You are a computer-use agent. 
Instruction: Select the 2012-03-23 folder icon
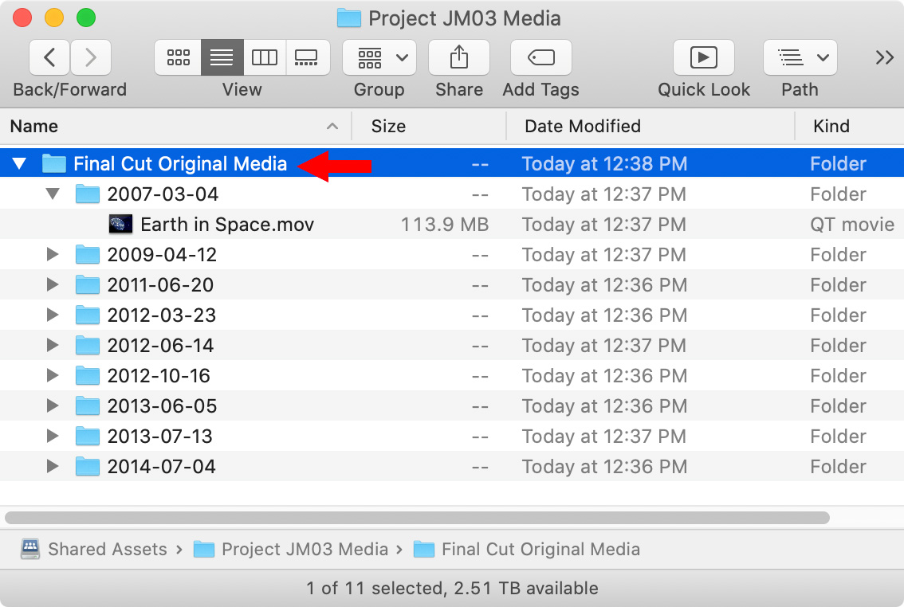tap(88, 315)
